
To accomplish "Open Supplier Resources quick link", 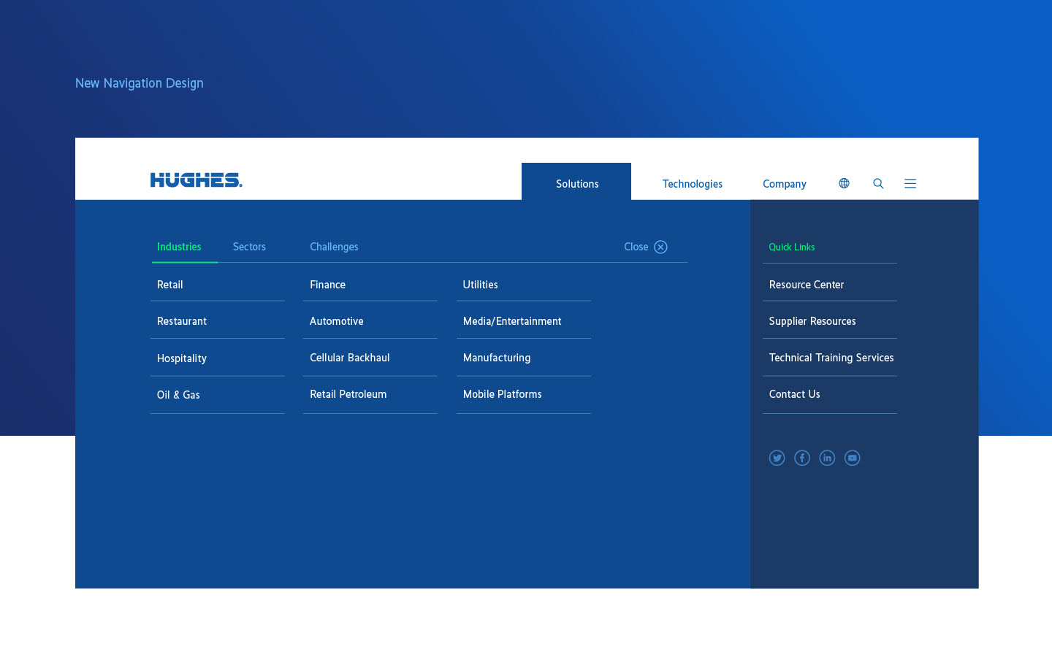I will click(x=812, y=321).
